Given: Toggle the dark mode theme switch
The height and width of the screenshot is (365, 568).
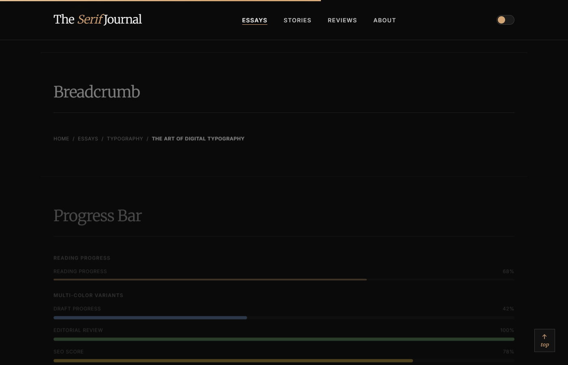Looking at the screenshot, I should (505, 20).
